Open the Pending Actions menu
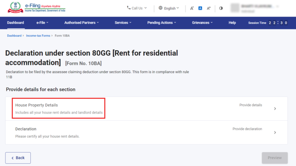296x166 pixels. coord(161,23)
